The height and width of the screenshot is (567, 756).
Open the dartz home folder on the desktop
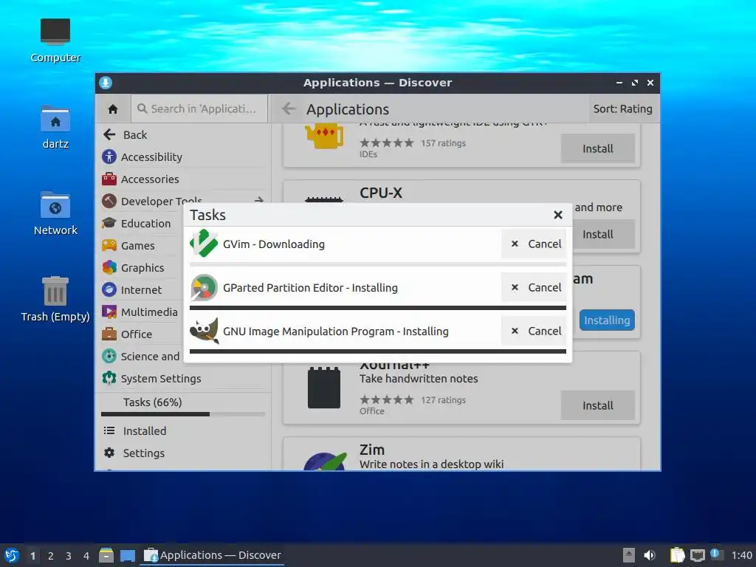55,127
